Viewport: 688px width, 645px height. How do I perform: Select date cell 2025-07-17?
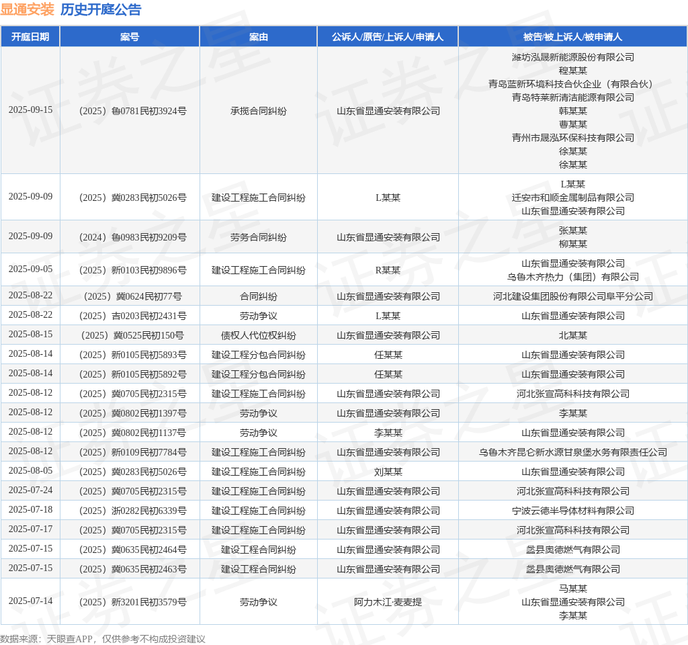coord(30,529)
